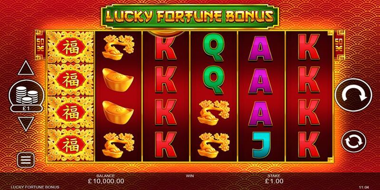Click the £1 stake label under coins
380x190 pixels.
[27, 108]
